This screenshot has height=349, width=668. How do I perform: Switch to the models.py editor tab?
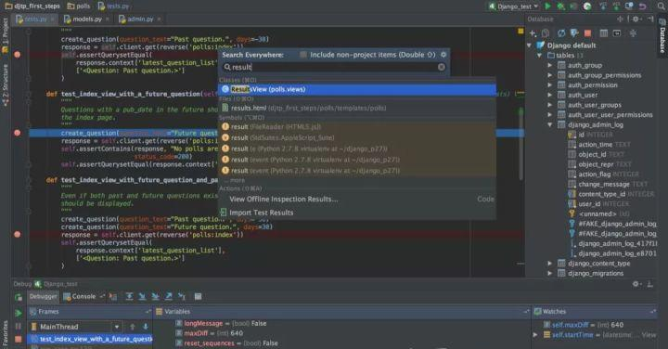click(x=83, y=19)
